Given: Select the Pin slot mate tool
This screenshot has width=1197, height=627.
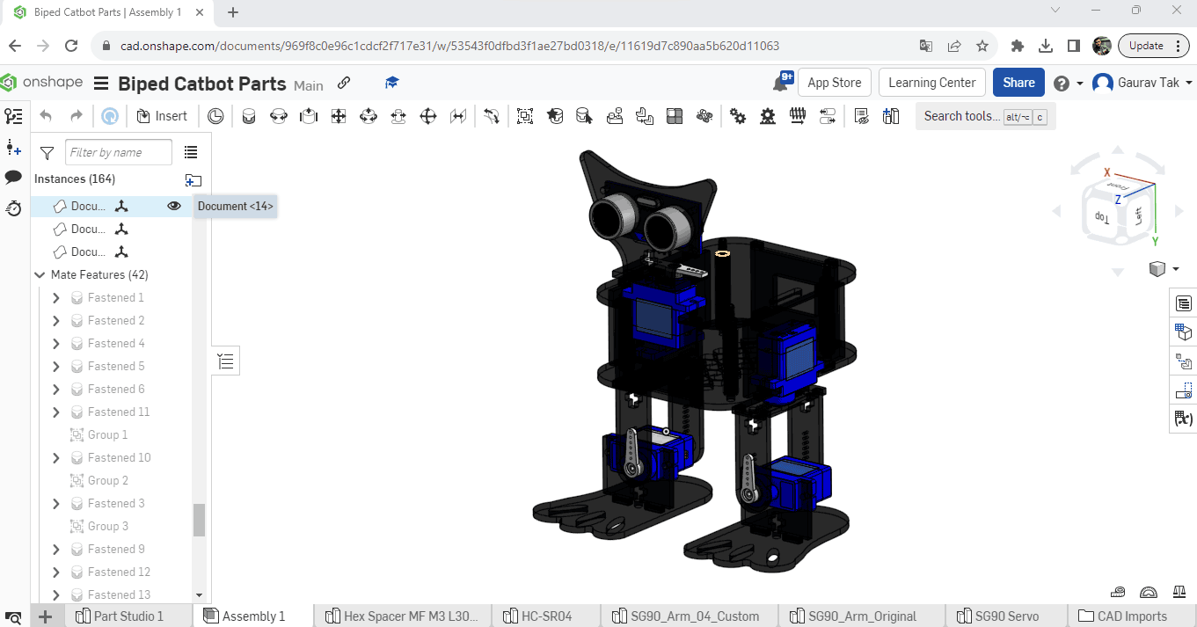Looking at the screenshot, I should coord(398,116).
